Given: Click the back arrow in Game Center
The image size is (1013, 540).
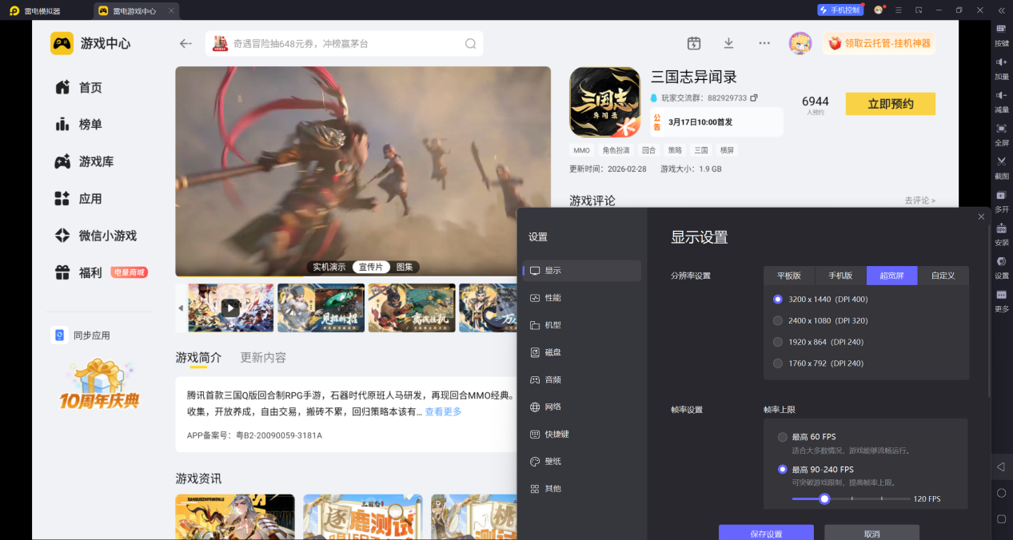Looking at the screenshot, I should click(x=185, y=44).
